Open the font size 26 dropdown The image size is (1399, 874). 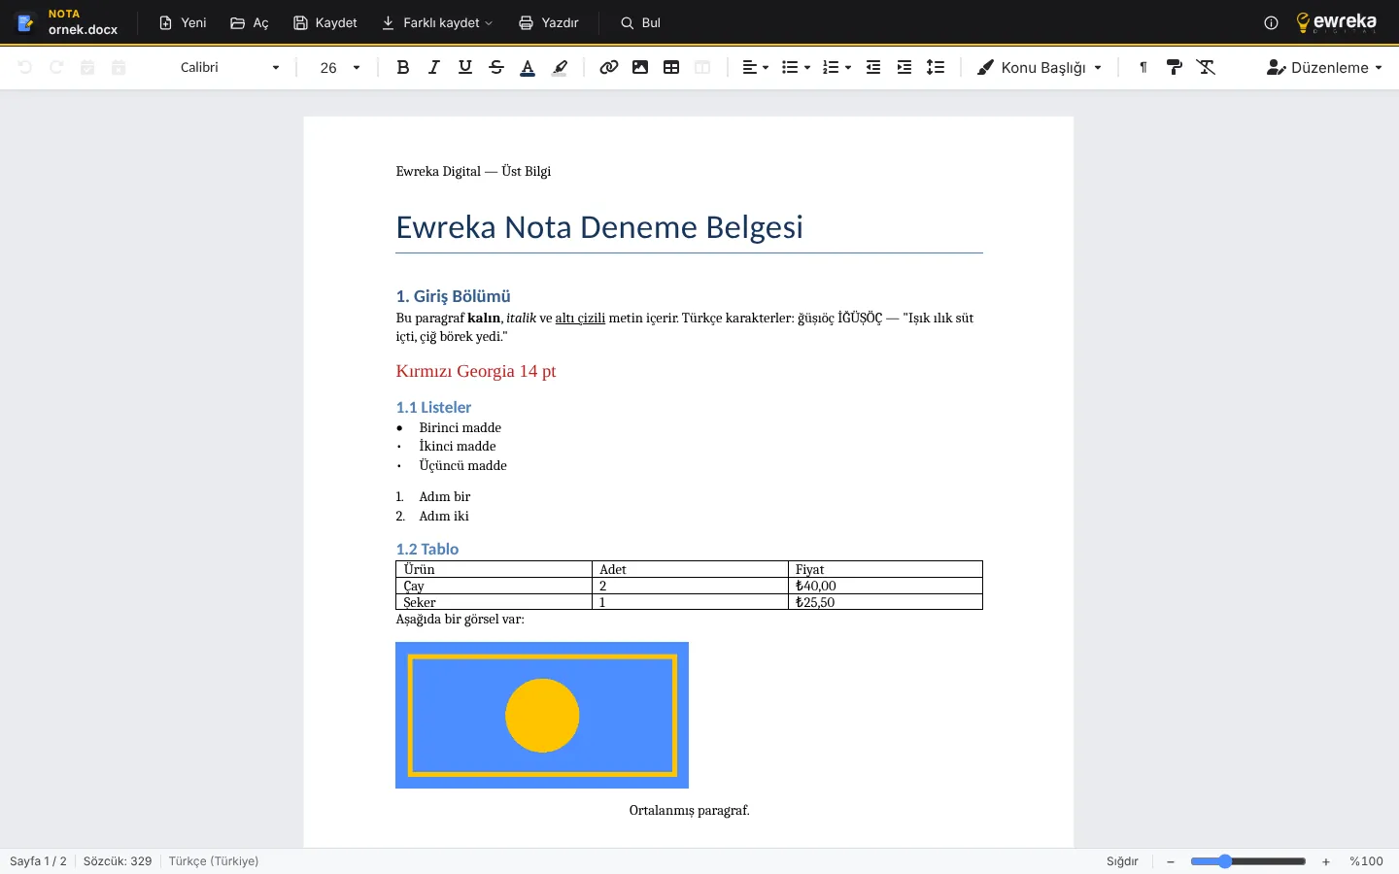tap(340, 67)
